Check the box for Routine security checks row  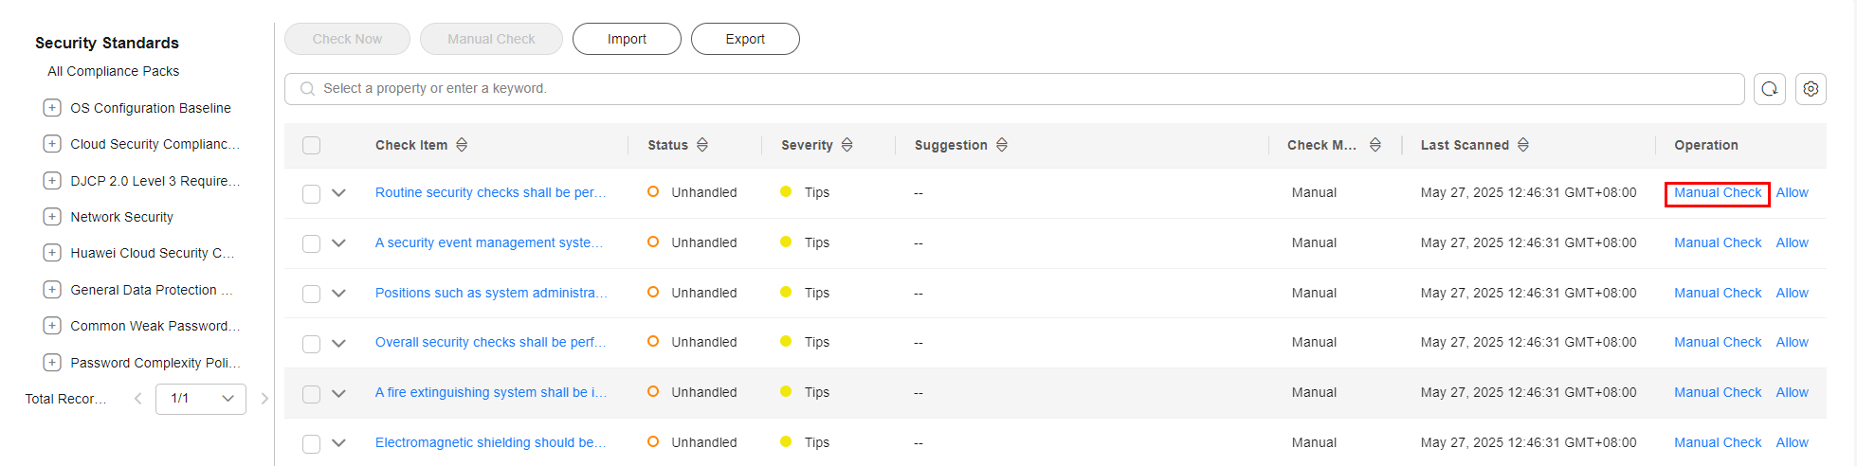(311, 193)
